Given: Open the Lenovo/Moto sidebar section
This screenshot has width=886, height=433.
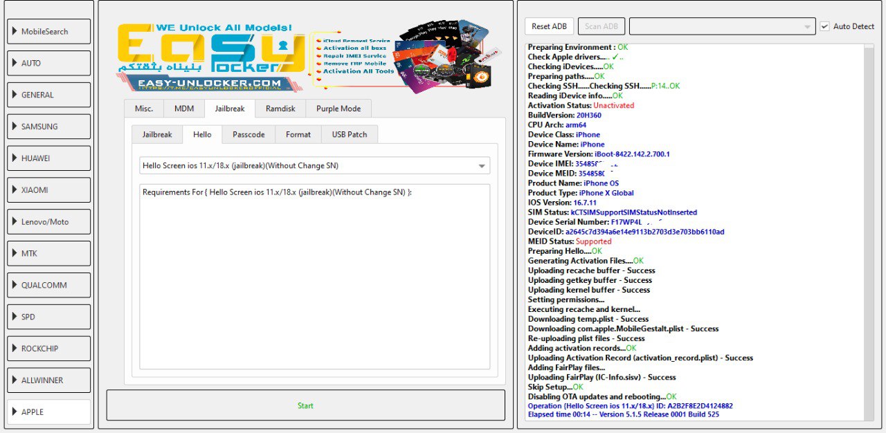Looking at the screenshot, I should click(48, 222).
